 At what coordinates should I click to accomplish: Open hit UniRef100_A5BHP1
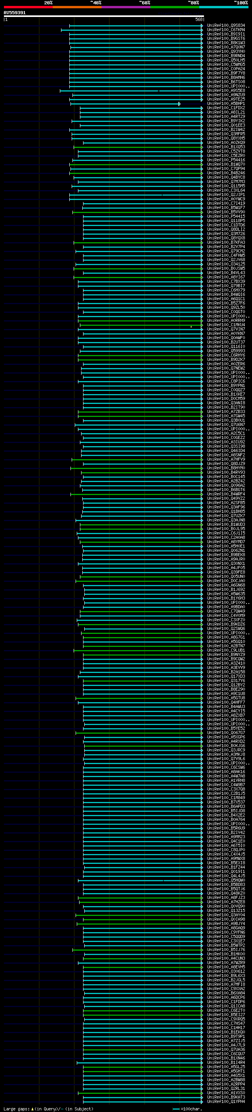[x=226, y=104]
